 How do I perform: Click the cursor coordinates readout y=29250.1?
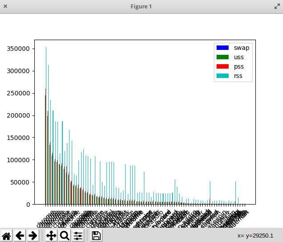[255, 236]
